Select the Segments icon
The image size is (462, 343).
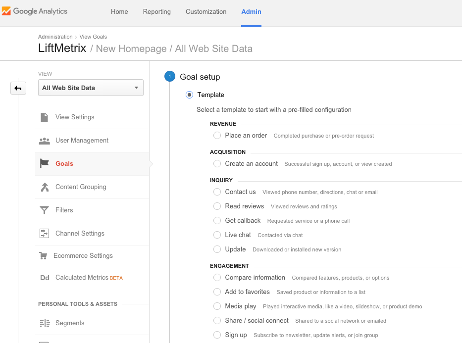[x=44, y=323]
